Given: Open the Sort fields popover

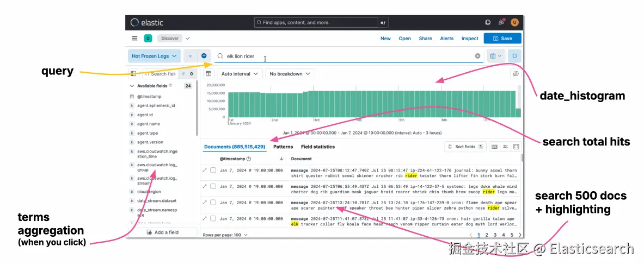Looking at the screenshot, I should (x=466, y=147).
